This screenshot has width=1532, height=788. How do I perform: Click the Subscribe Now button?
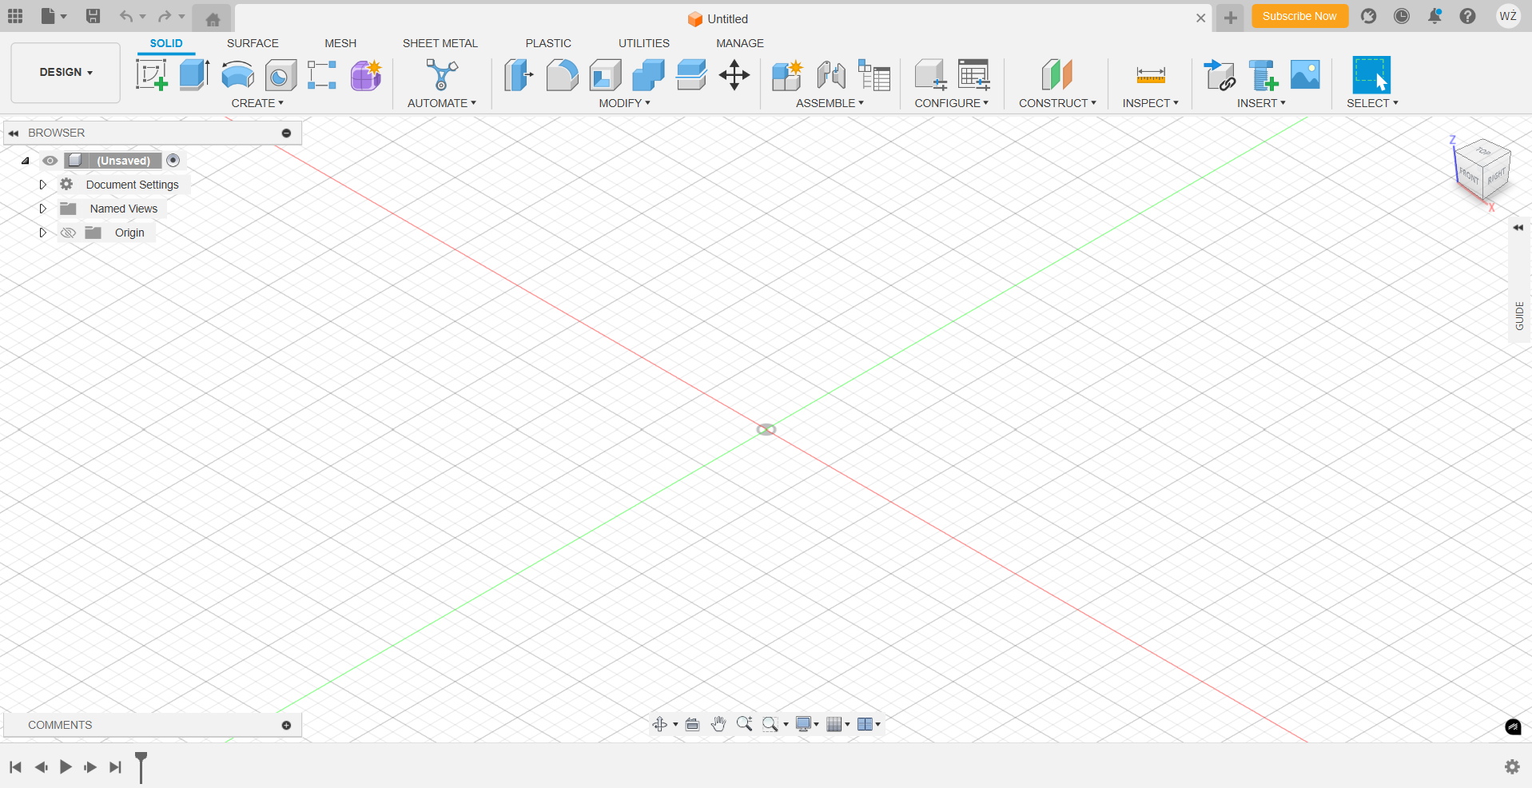coord(1299,16)
